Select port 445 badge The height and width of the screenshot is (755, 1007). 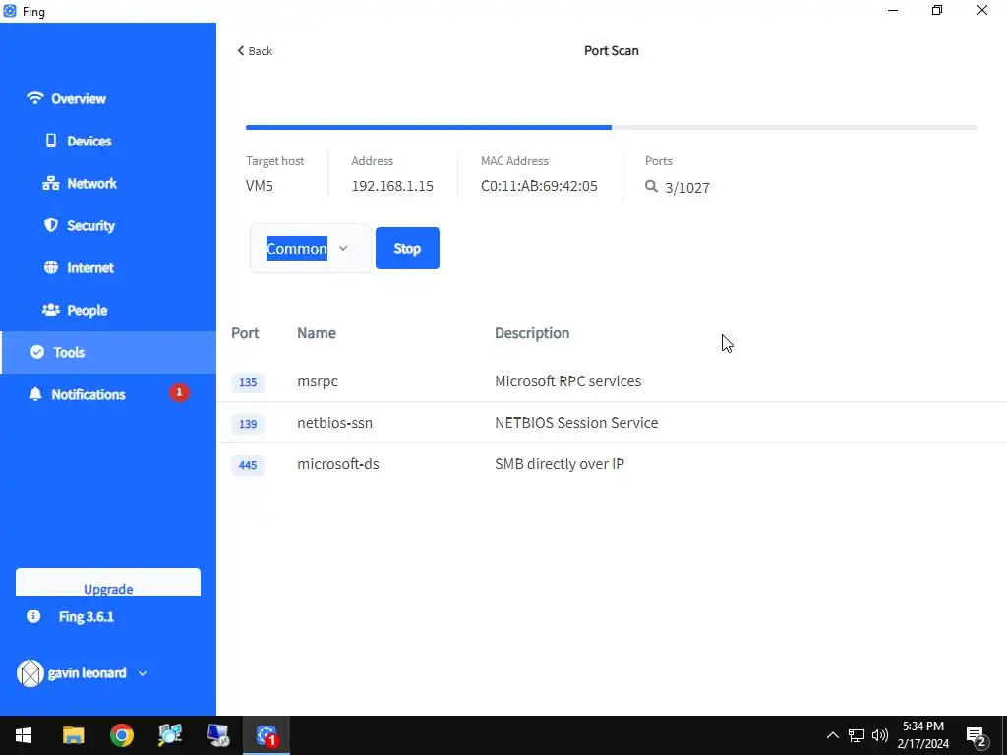(247, 465)
